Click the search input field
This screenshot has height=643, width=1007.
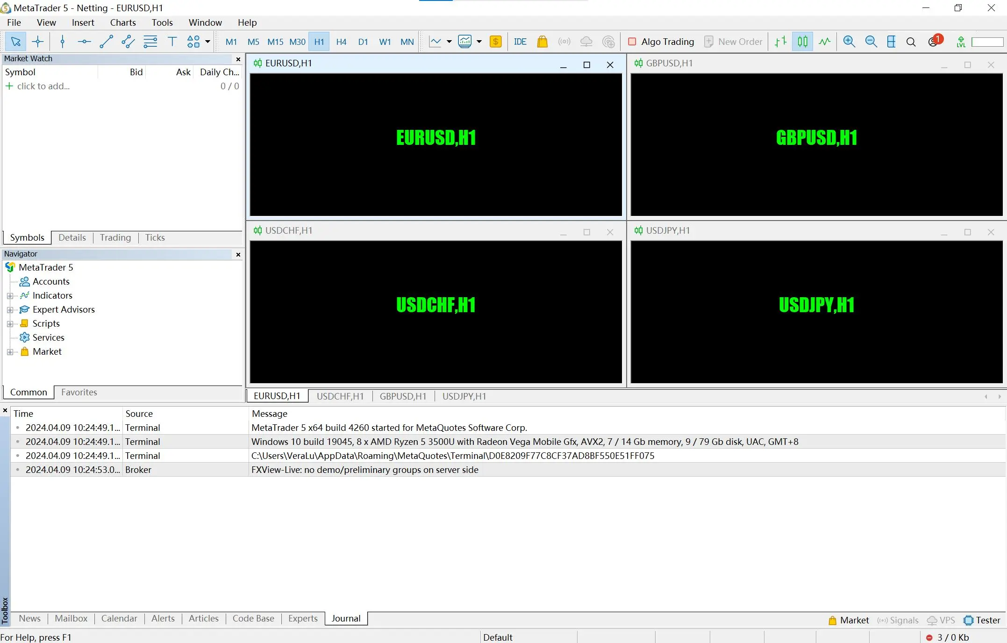(987, 42)
